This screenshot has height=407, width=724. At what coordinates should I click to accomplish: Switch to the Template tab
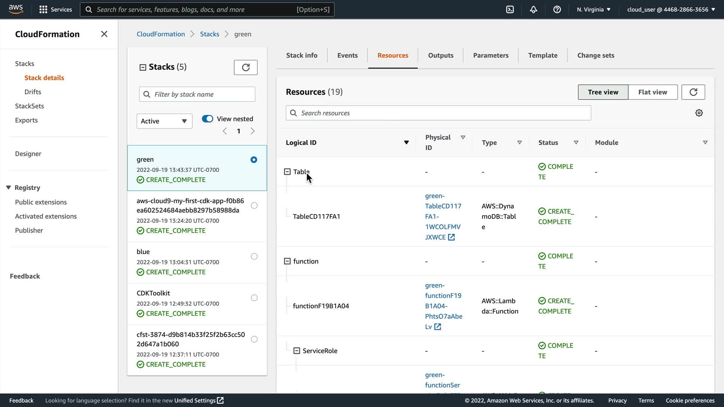(x=543, y=55)
